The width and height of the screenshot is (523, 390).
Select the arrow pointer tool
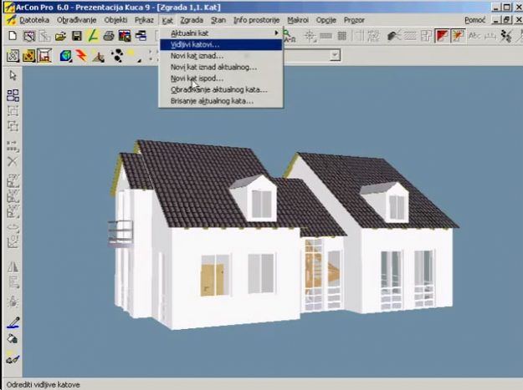click(13, 76)
